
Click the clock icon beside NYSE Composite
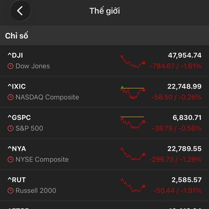tap(10, 160)
